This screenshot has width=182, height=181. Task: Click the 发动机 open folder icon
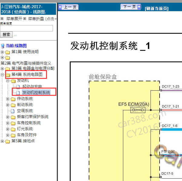click(13, 81)
